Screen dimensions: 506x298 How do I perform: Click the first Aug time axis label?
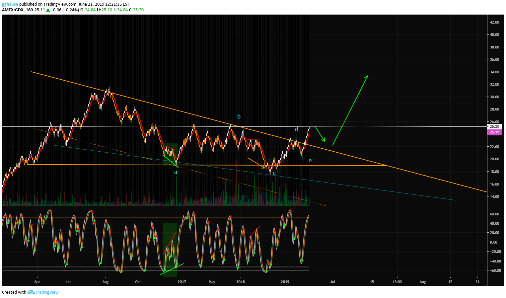pyautogui.click(x=106, y=282)
